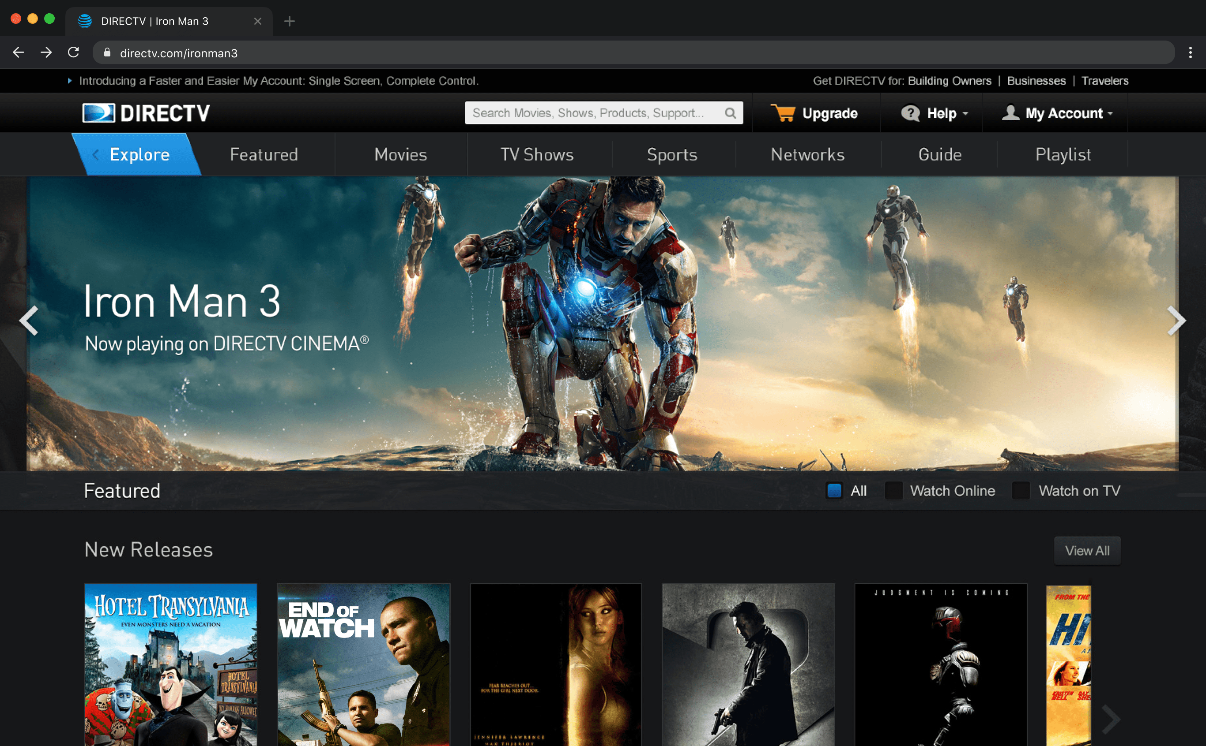Viewport: 1206px width, 746px height.
Task: Open the poster of man holding gun
Action: [x=748, y=664]
